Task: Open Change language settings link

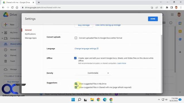Action: pyautogui.click(x=86, y=49)
